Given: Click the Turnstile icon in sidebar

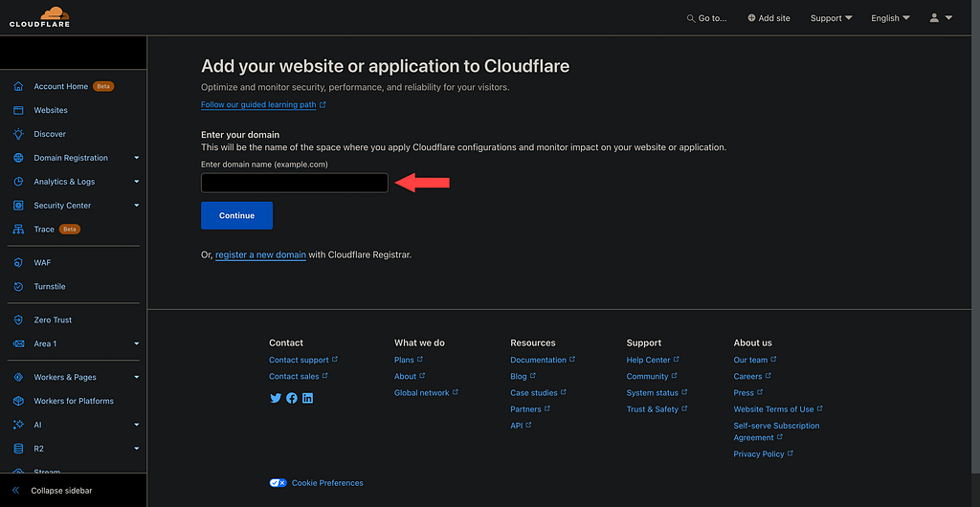Looking at the screenshot, I should [x=18, y=286].
